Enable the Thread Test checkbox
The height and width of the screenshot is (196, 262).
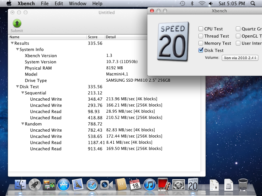point(201,36)
